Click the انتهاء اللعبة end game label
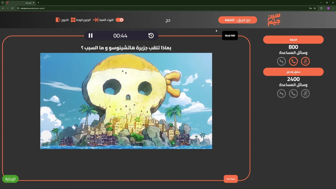 (106, 20)
